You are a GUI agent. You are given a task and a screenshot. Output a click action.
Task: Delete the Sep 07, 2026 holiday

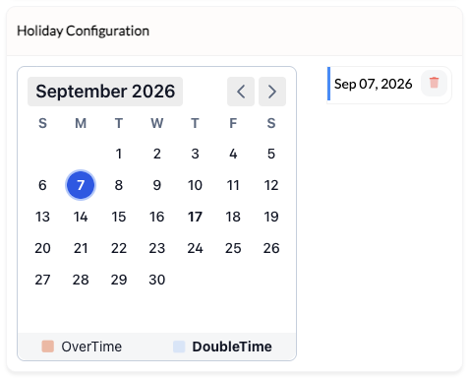[434, 83]
